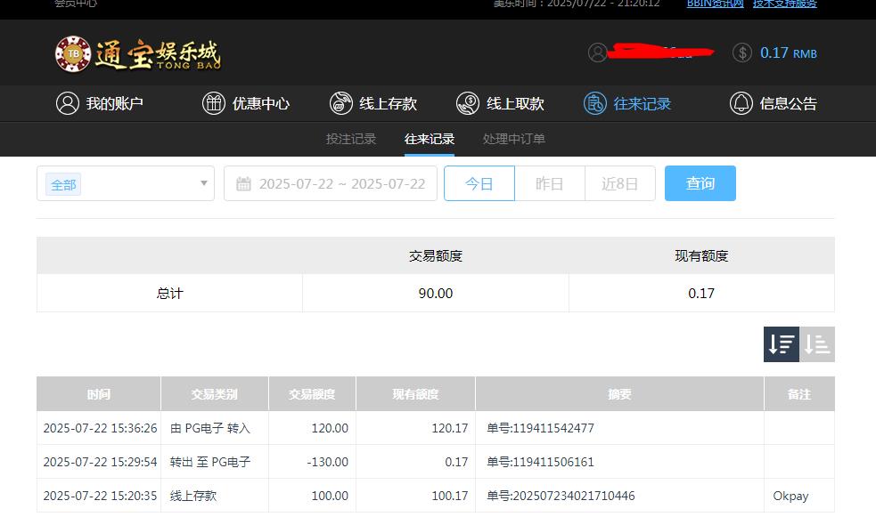This screenshot has width=876, height=517.
Task: Switch sorting to the lighter sort button
Action: coord(817,343)
